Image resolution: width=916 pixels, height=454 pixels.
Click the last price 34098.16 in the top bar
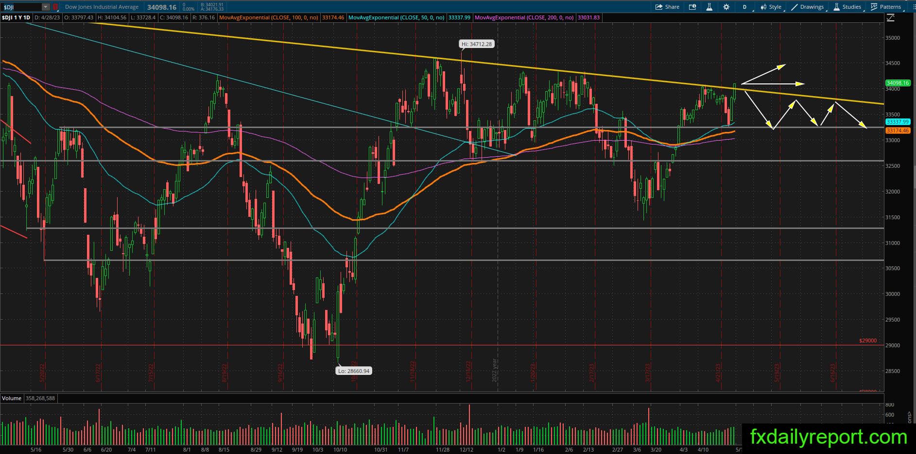[x=162, y=7]
